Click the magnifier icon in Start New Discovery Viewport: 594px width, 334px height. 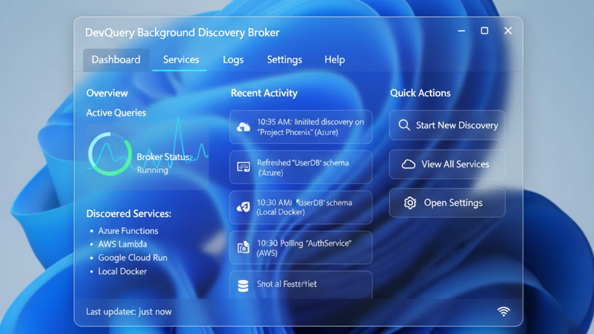[404, 125]
